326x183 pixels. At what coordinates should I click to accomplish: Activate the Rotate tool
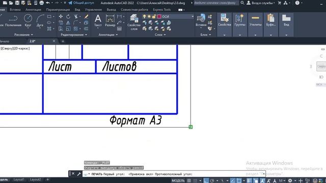68,16
